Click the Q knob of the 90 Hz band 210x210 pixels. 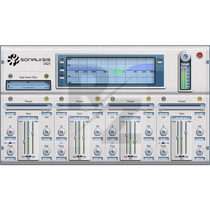[10, 132]
